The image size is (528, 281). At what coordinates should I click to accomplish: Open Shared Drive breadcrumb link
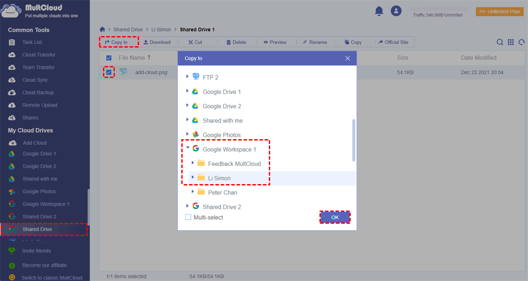click(x=128, y=30)
